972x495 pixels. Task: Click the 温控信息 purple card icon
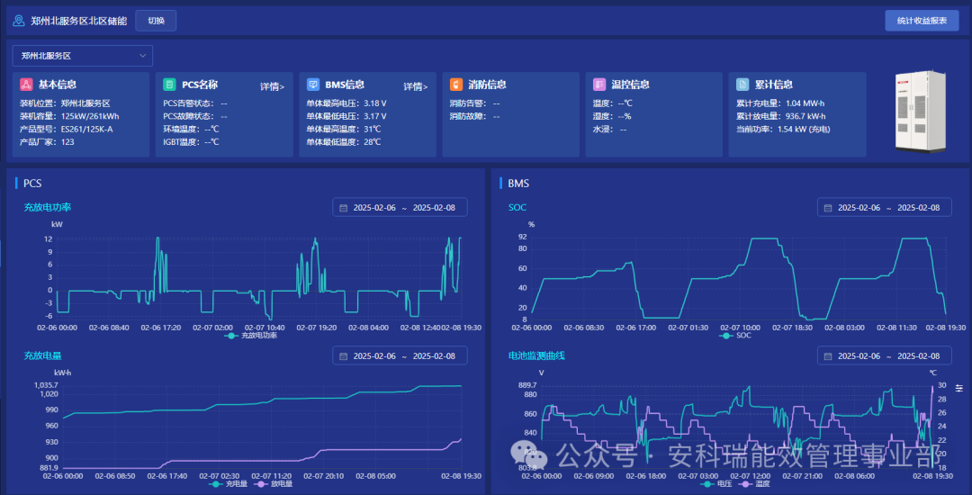pyautogui.click(x=599, y=85)
